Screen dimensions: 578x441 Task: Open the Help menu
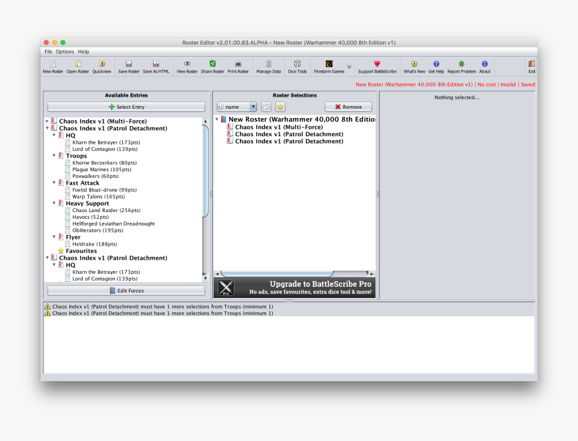pos(83,52)
